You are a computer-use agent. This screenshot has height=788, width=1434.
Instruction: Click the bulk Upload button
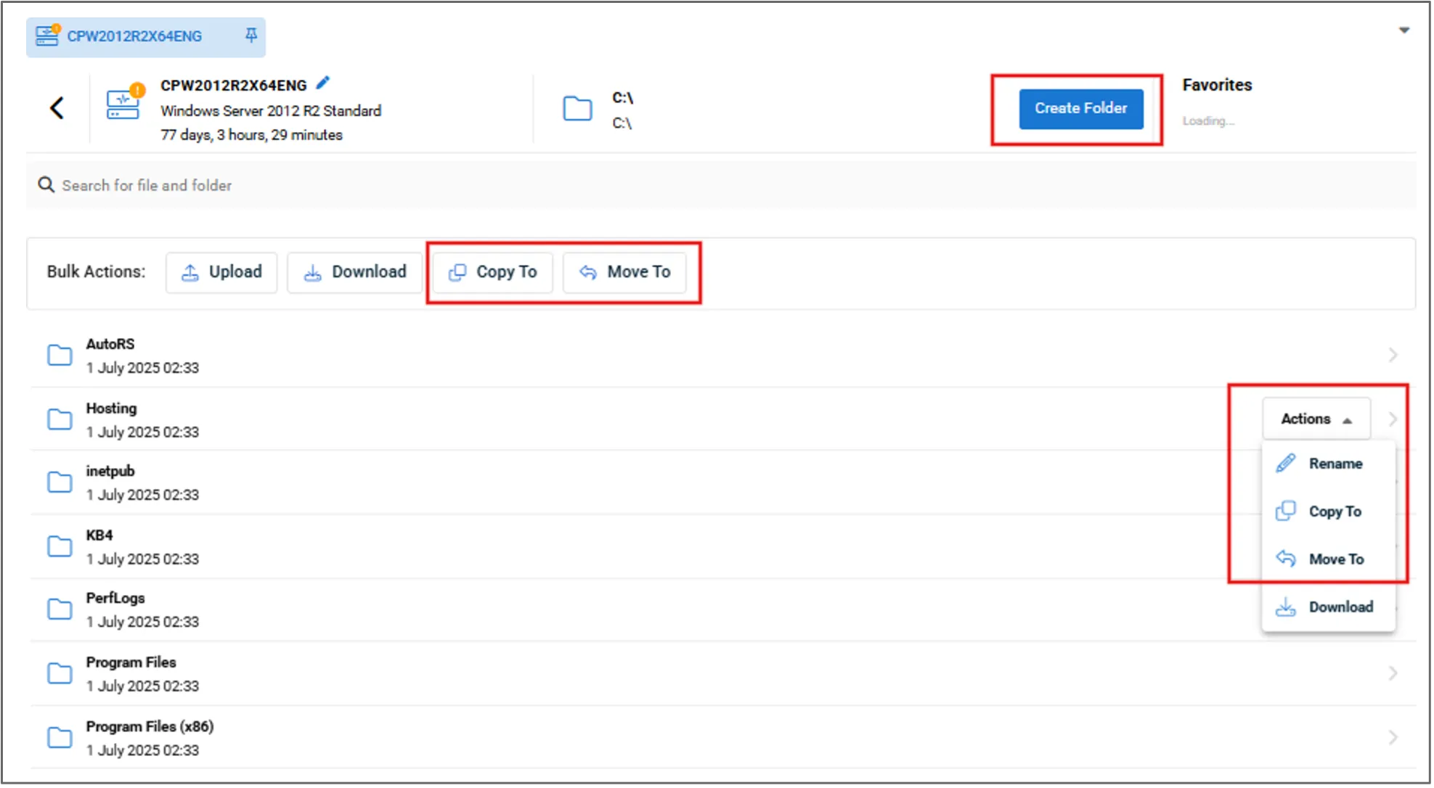point(221,272)
